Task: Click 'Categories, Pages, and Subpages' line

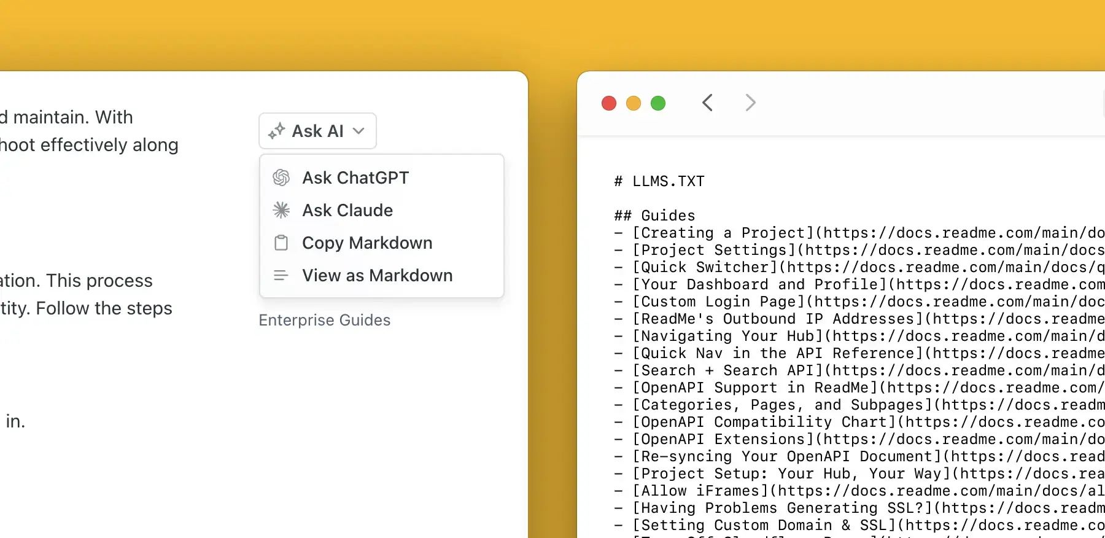Action: pyautogui.click(x=859, y=405)
